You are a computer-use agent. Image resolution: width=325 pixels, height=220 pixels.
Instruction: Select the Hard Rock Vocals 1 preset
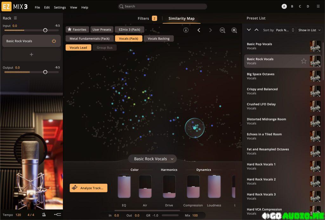tap(283, 166)
